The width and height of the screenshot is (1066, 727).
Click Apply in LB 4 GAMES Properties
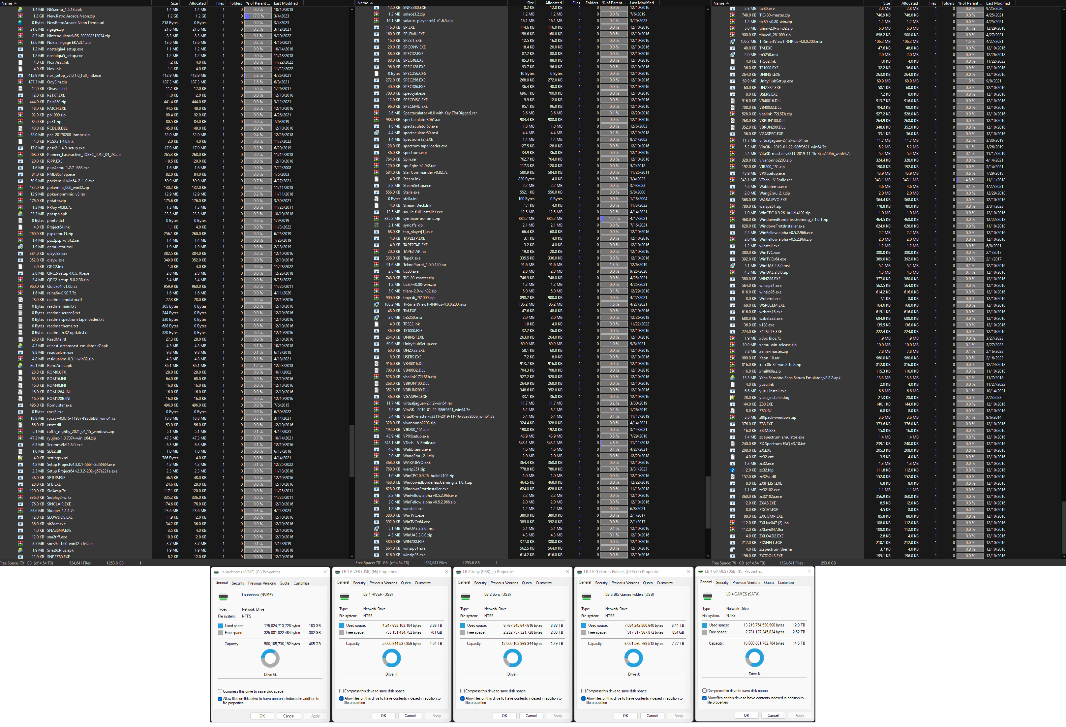click(x=800, y=715)
